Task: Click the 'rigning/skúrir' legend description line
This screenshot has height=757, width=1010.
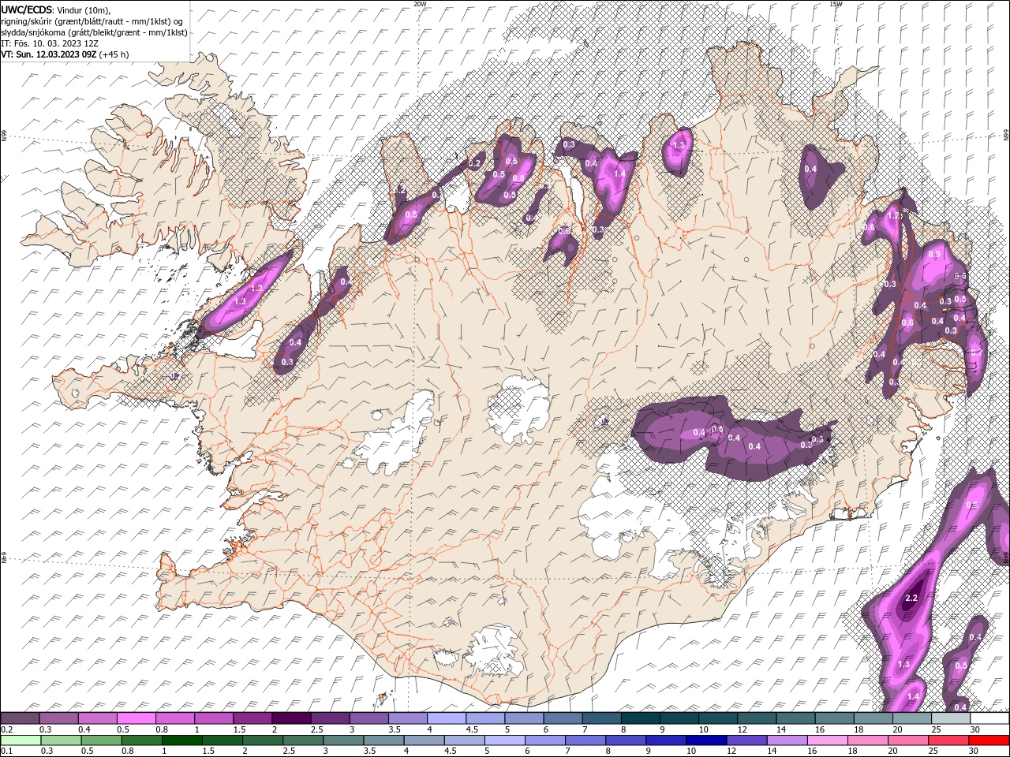Action: click(92, 21)
